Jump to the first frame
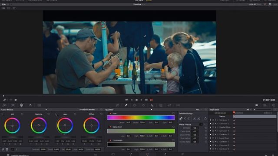This screenshot has height=156, width=278. (126, 100)
